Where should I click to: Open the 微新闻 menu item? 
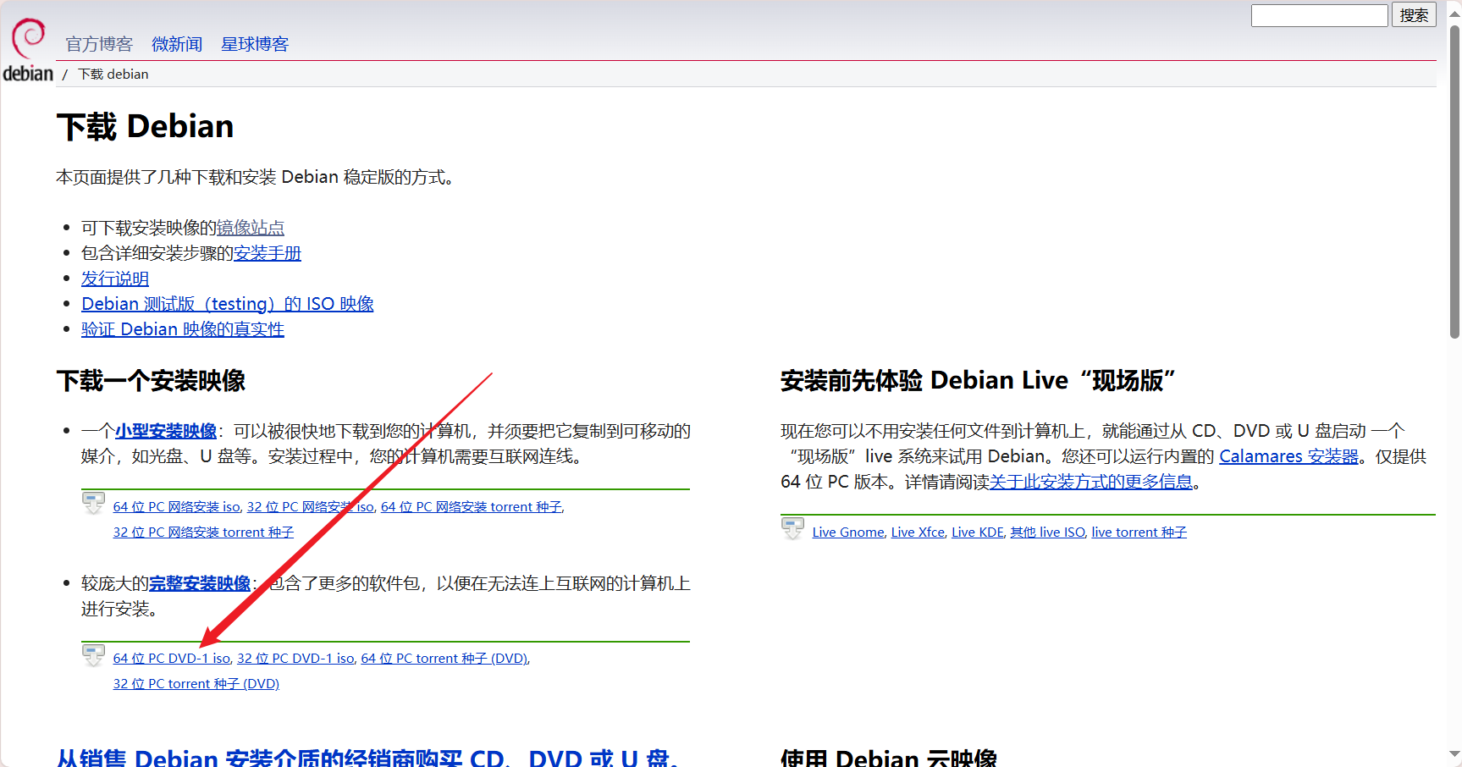point(177,44)
